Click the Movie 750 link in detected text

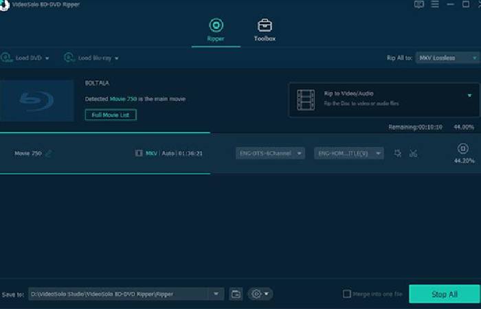[123, 99]
